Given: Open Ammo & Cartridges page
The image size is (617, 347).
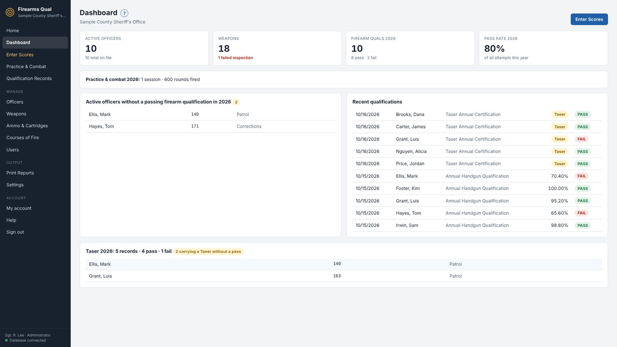Looking at the screenshot, I should 35,126.
